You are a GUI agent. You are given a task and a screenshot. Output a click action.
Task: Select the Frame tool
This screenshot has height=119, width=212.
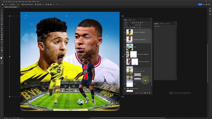tap(2, 20)
